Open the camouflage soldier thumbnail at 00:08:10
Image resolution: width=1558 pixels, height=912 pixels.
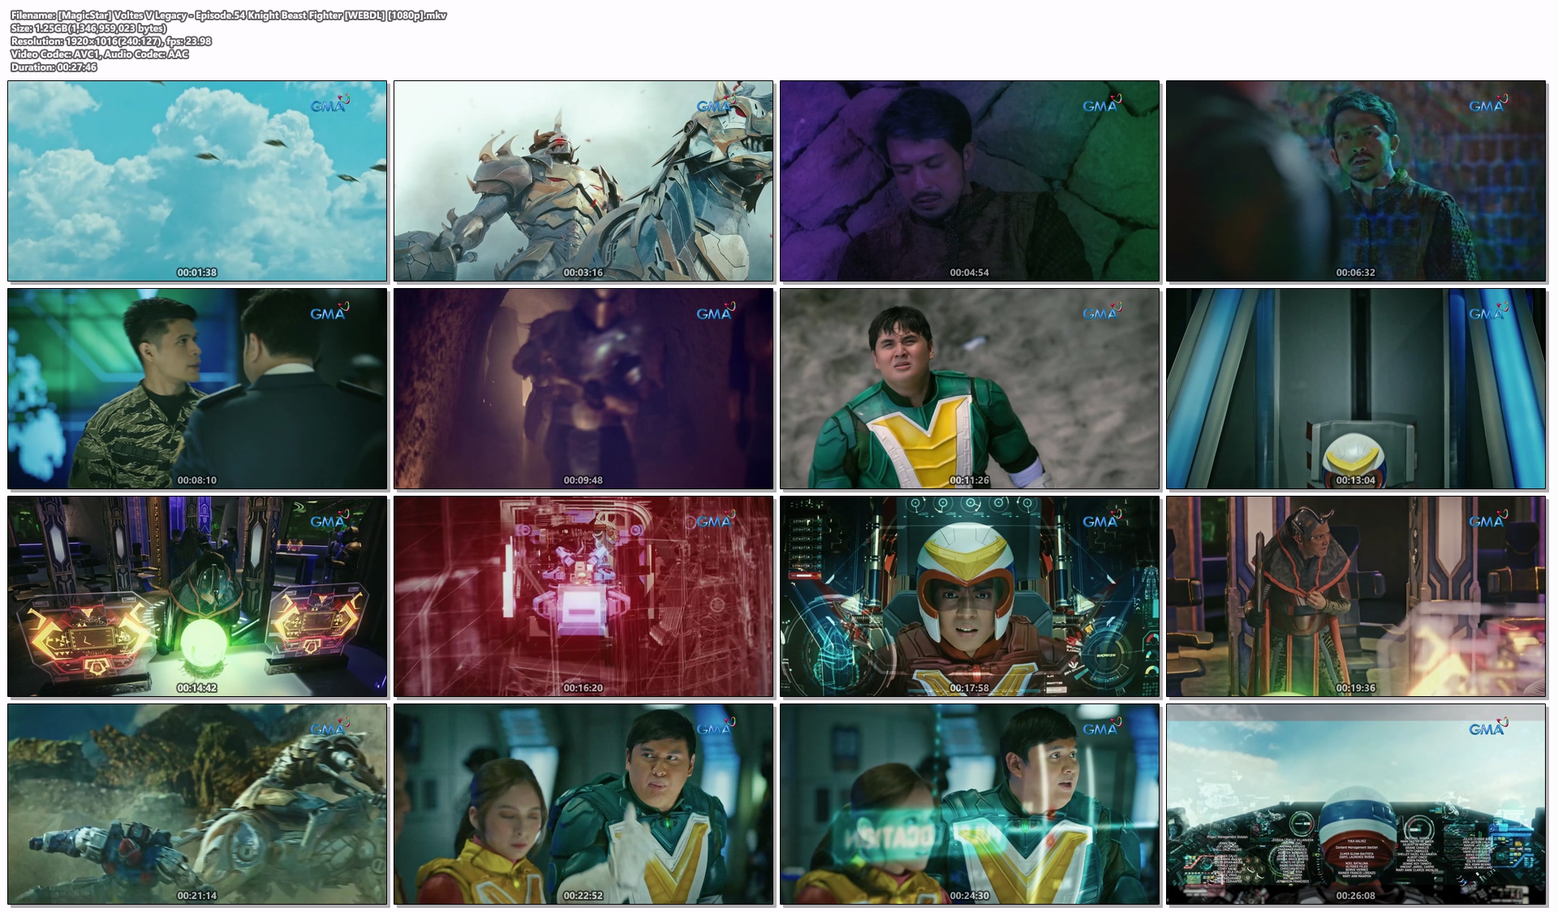point(197,388)
